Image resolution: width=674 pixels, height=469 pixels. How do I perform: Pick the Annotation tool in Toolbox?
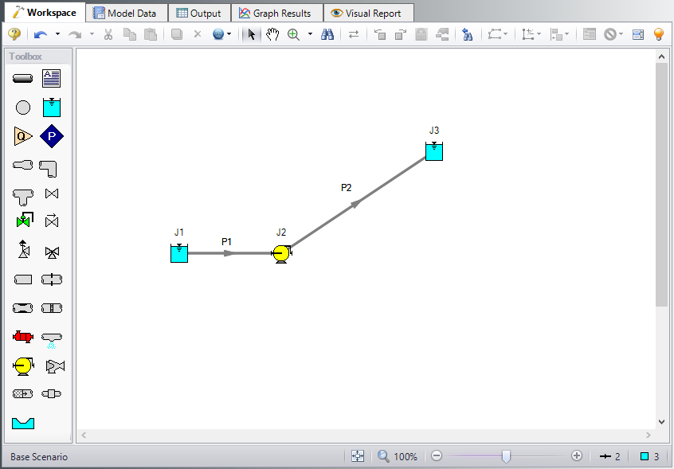[52, 78]
